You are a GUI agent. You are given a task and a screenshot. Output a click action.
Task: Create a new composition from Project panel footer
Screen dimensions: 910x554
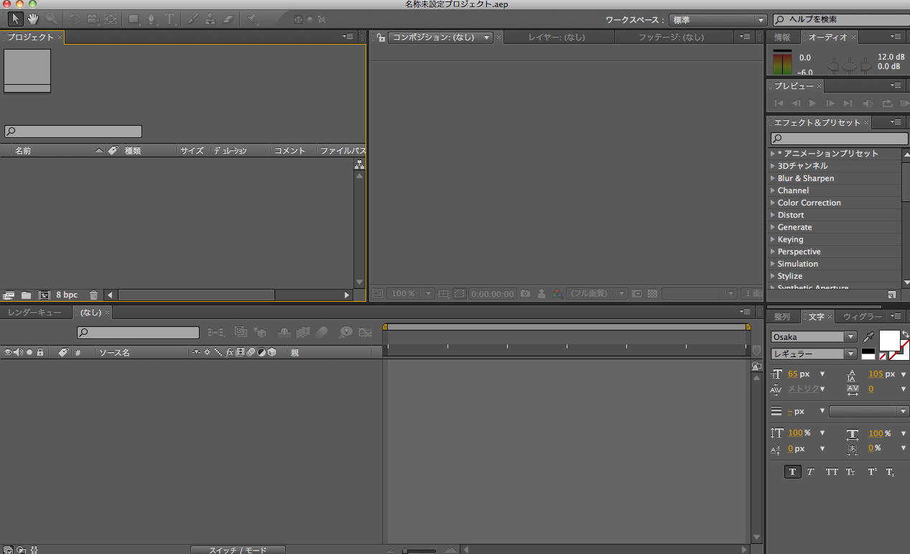tap(44, 295)
